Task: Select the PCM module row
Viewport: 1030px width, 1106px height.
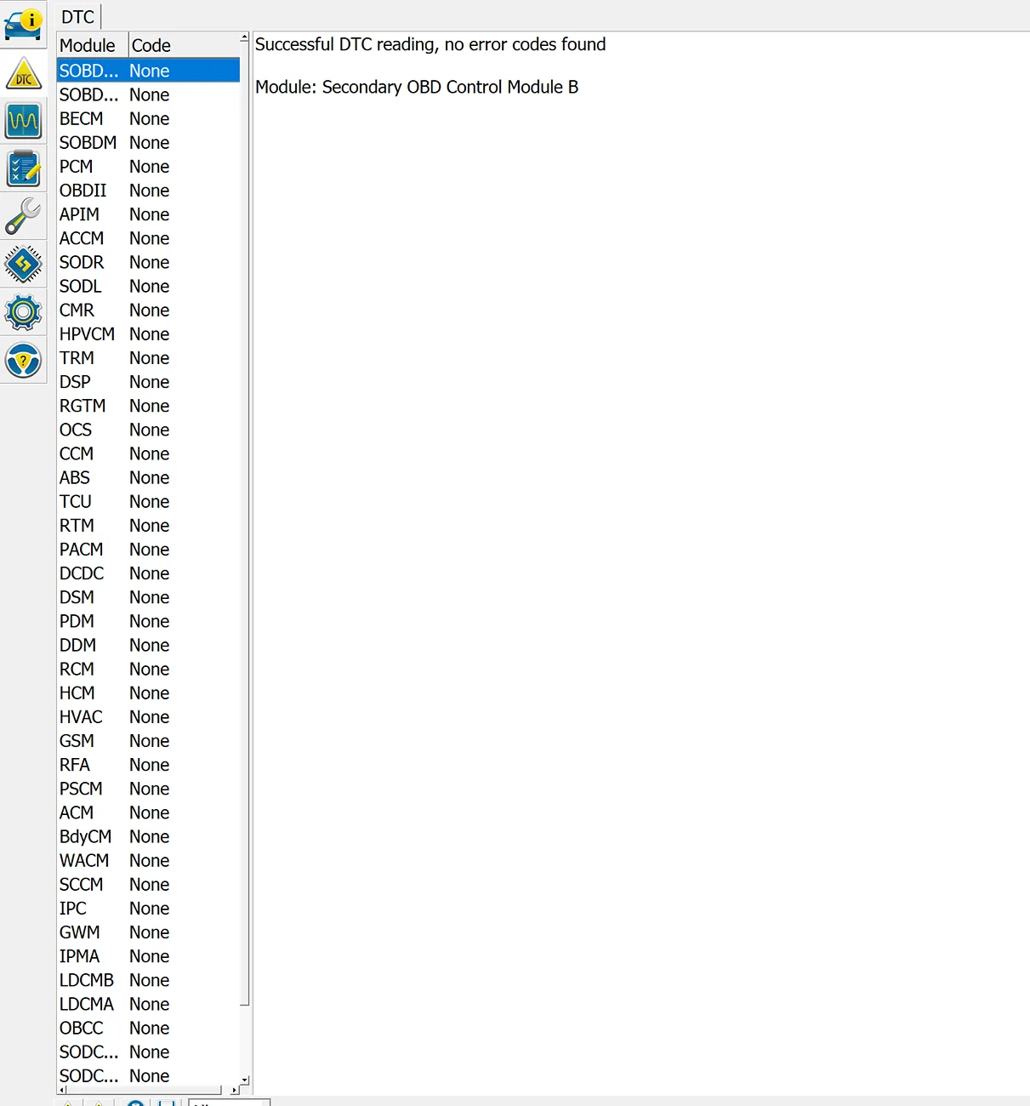Action: 77,167
